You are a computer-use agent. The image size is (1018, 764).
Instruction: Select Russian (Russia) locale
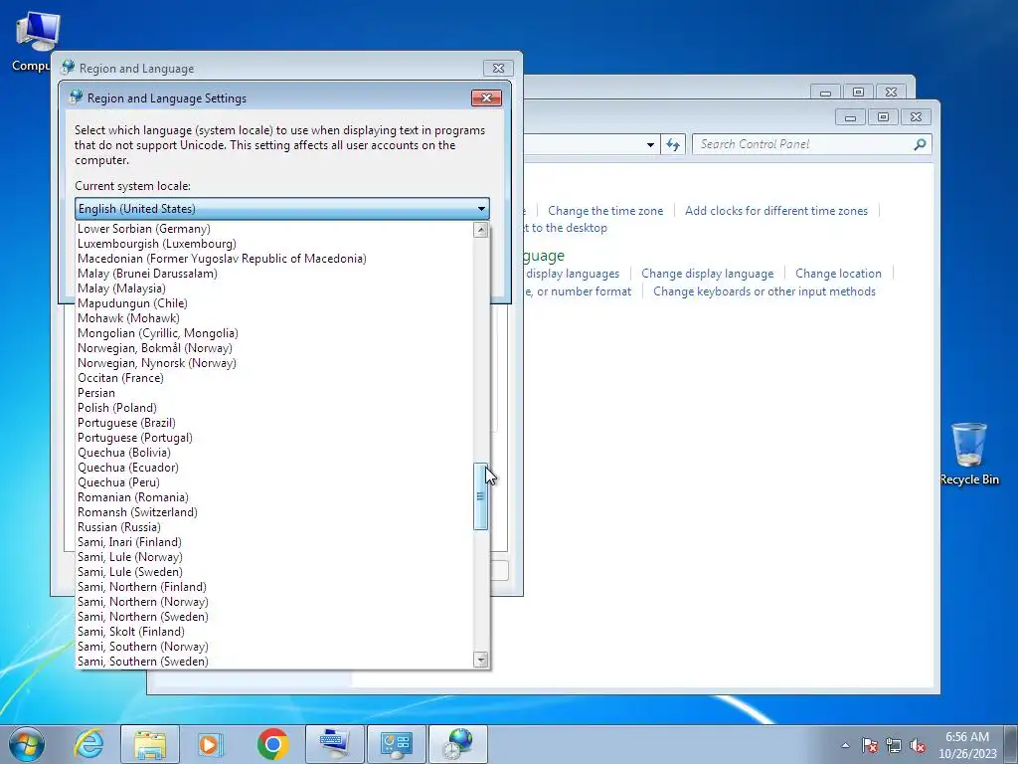[274, 527]
